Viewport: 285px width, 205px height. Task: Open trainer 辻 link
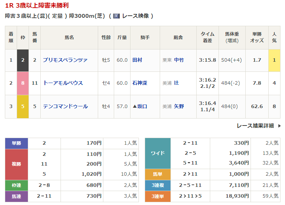[x=176, y=83]
